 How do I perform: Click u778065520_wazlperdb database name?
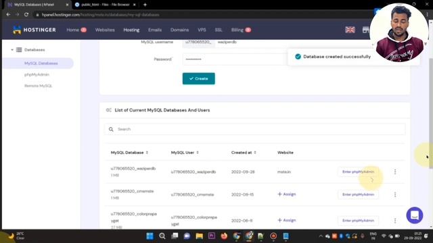[133, 168]
